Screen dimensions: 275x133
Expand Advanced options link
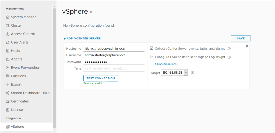pos(166,64)
